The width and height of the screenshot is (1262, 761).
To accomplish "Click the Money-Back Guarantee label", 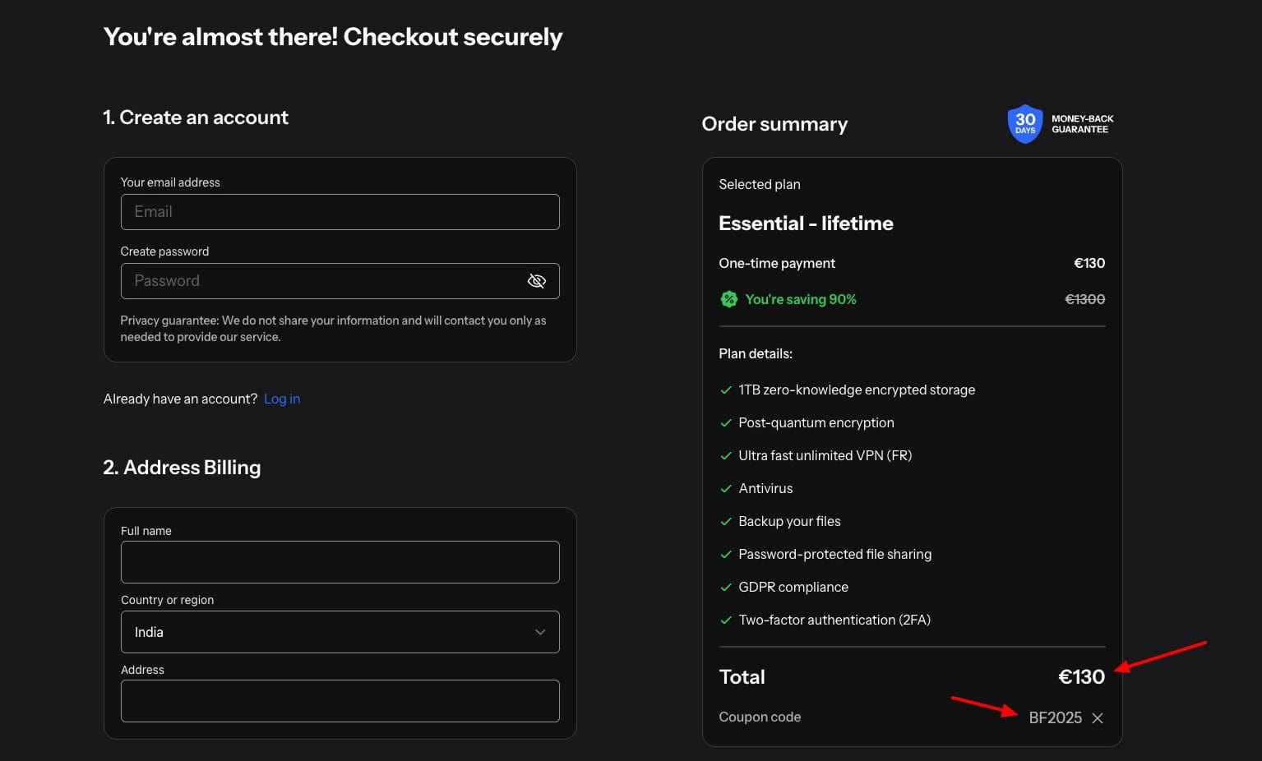I will (1082, 124).
